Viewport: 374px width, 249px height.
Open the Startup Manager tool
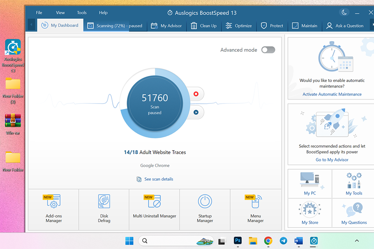click(205, 209)
